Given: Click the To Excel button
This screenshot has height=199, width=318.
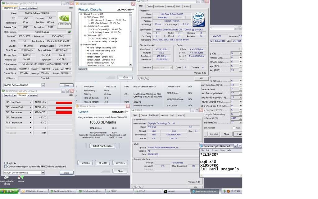Looking at the screenshot, I should (103, 163).
